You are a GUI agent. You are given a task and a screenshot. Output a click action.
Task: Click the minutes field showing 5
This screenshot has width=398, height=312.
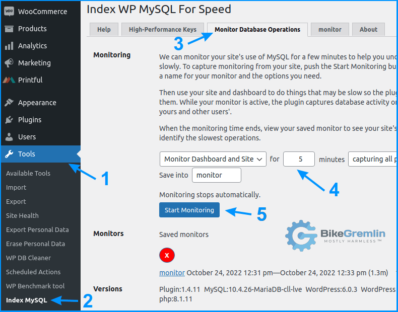pyautogui.click(x=299, y=159)
